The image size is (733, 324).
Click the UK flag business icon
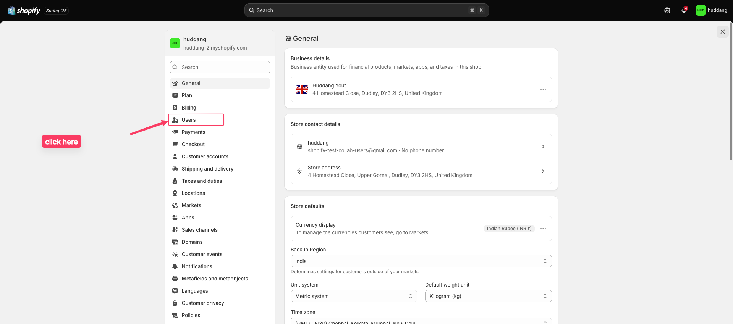(x=302, y=89)
